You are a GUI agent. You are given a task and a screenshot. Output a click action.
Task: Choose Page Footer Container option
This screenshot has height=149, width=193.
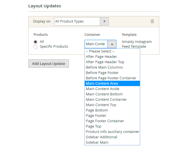pos(105,121)
